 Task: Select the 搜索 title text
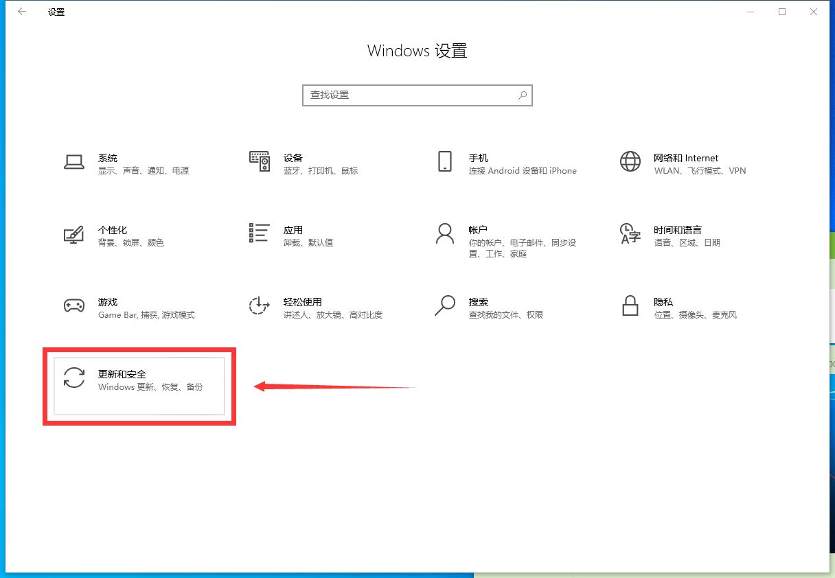click(x=479, y=302)
